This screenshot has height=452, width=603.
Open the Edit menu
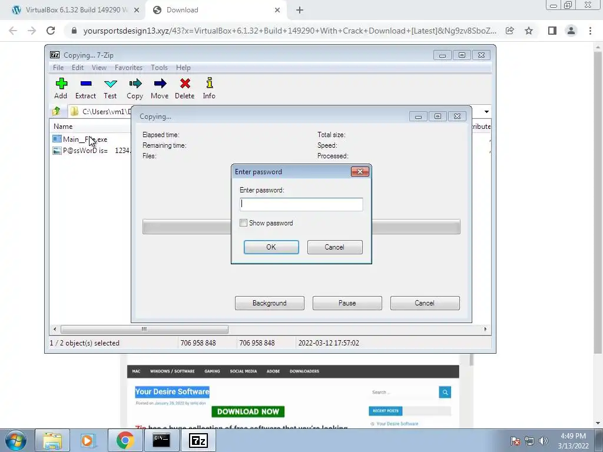[x=78, y=68]
